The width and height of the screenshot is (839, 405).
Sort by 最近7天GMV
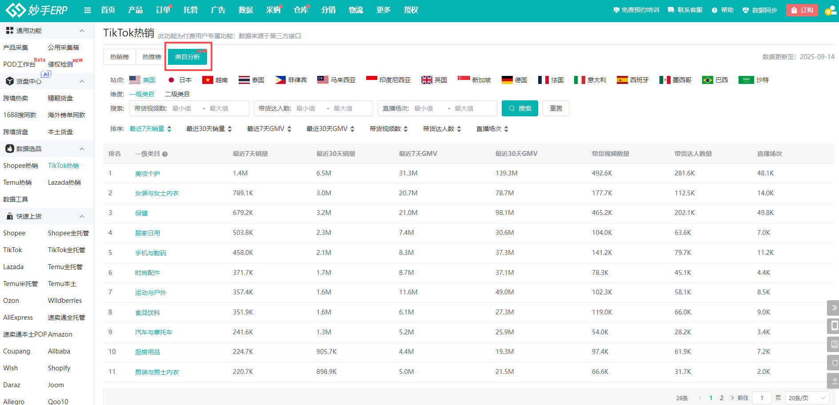tap(269, 129)
